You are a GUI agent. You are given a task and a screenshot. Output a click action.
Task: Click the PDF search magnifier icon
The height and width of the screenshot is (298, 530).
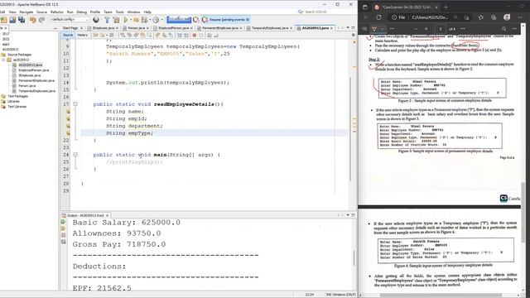click(x=503, y=29)
